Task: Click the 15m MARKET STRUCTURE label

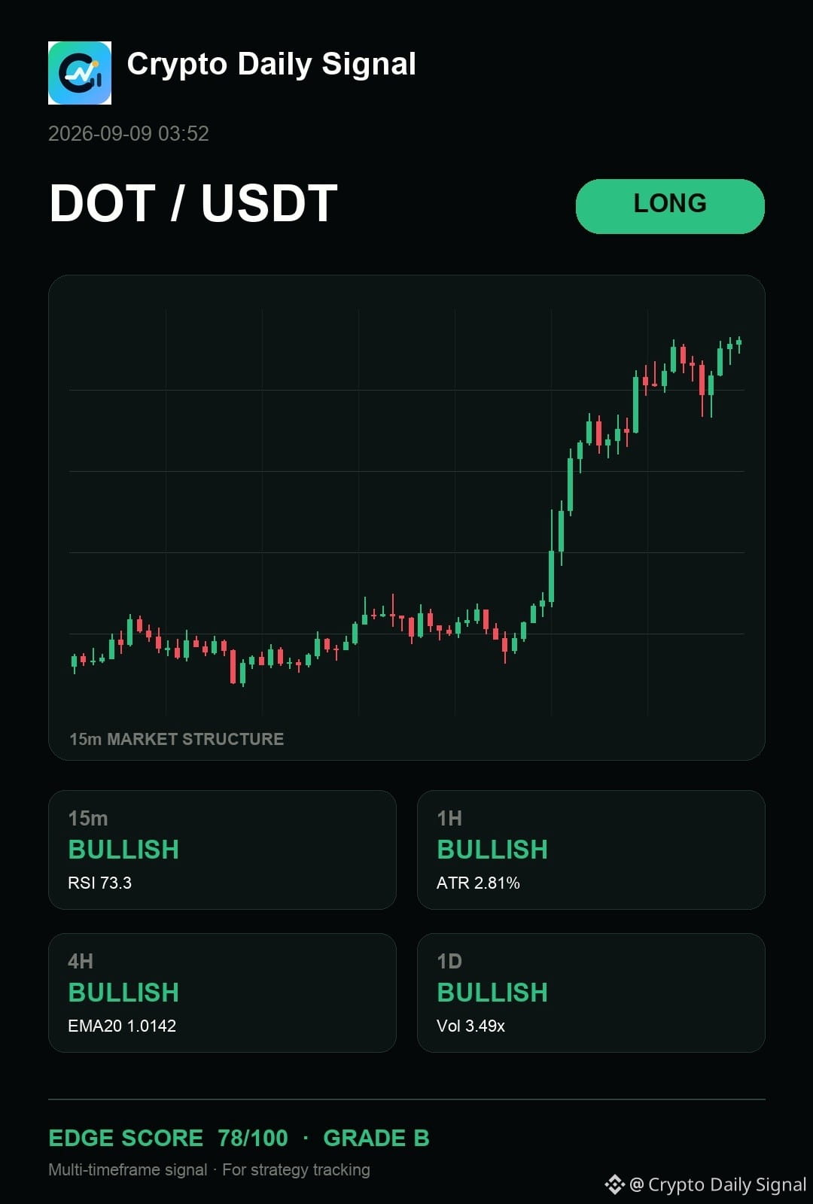Action: 177,739
